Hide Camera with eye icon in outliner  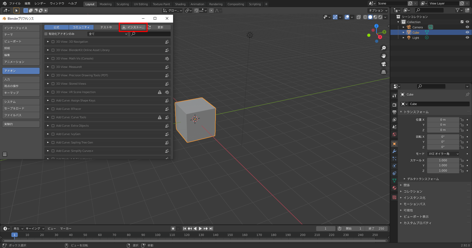tap(467, 27)
